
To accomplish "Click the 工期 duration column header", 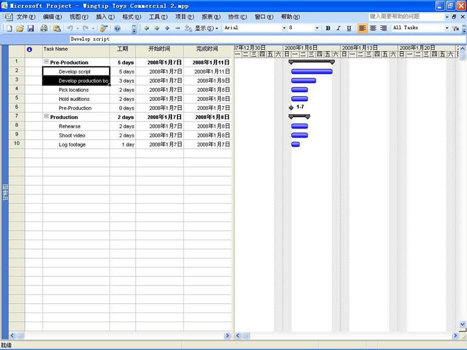I will pyautogui.click(x=123, y=51).
